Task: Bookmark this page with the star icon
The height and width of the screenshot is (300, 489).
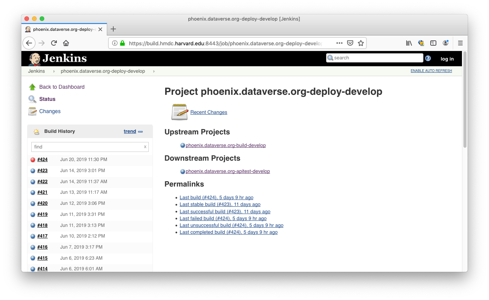Action: pos(361,43)
